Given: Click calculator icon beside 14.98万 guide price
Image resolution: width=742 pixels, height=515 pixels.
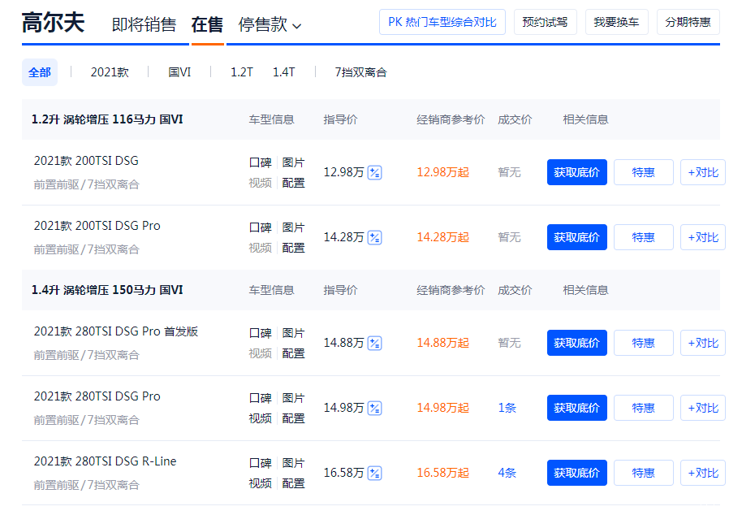Looking at the screenshot, I should [x=374, y=408].
